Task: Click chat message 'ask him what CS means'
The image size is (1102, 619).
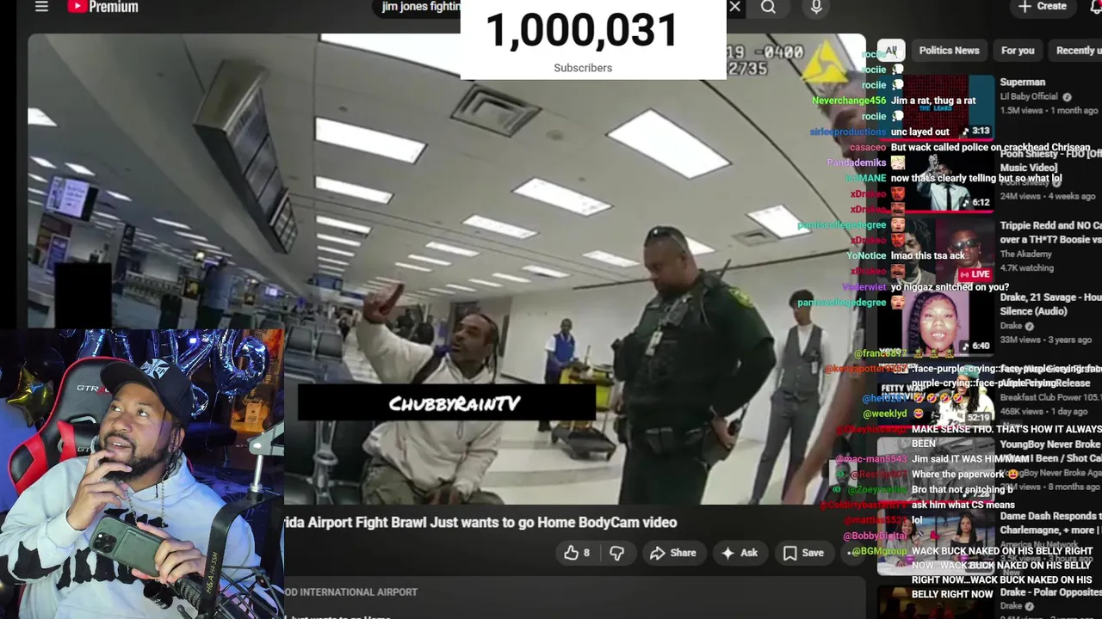Action: (963, 506)
